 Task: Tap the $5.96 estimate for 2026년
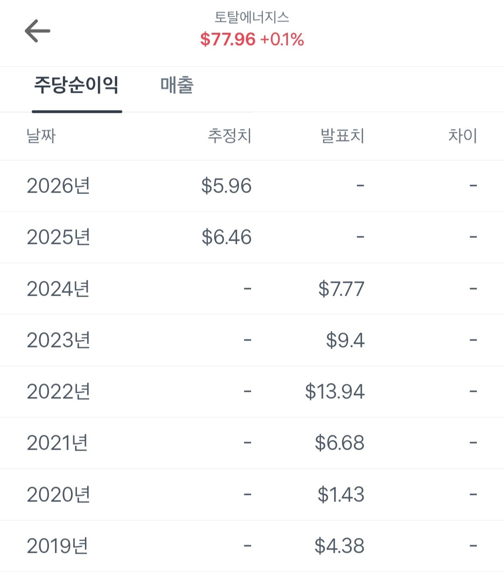click(x=226, y=186)
